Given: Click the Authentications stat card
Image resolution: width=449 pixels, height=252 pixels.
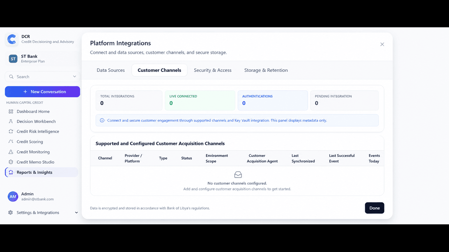Looking at the screenshot, I should [273, 100].
